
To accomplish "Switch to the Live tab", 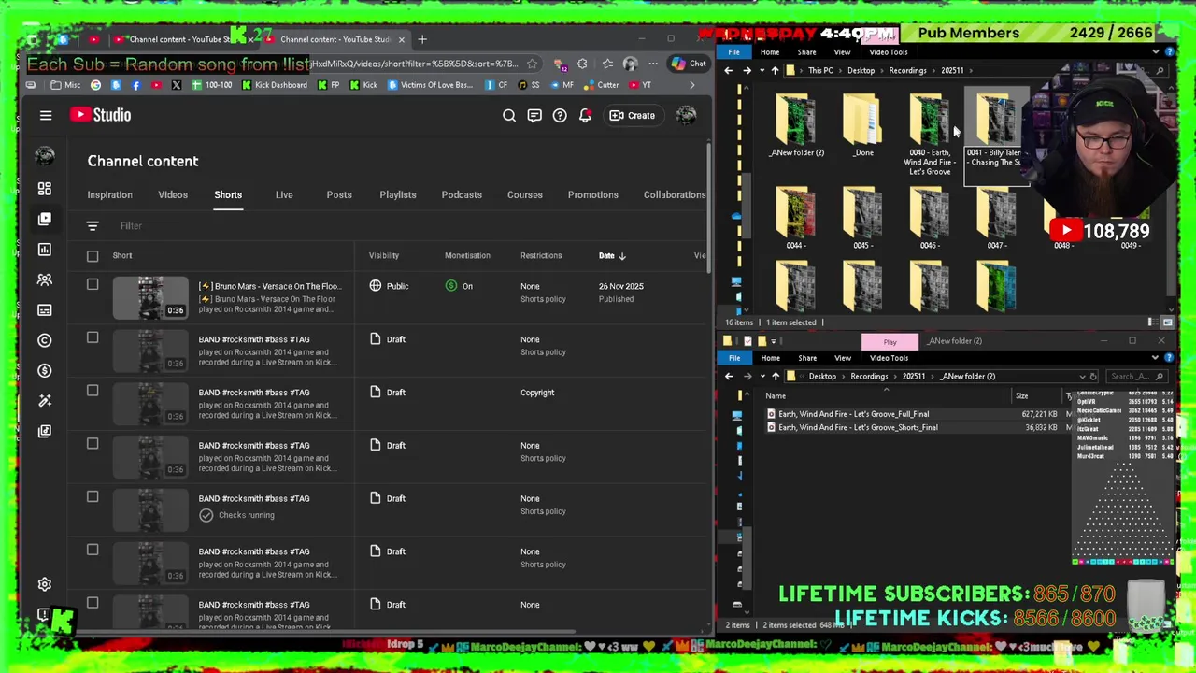I will [284, 194].
